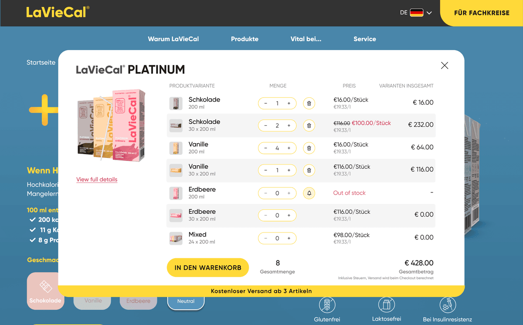Screen dimensions: 523x325
Task: Click the Bei Insulinresistenz syringe icon
Action: [x=448, y=304]
